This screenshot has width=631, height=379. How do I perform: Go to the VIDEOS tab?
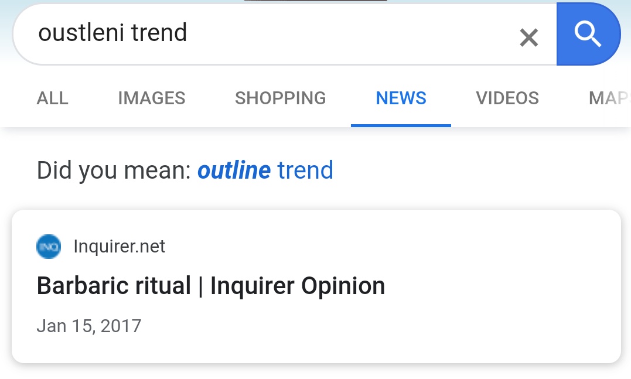tap(507, 98)
